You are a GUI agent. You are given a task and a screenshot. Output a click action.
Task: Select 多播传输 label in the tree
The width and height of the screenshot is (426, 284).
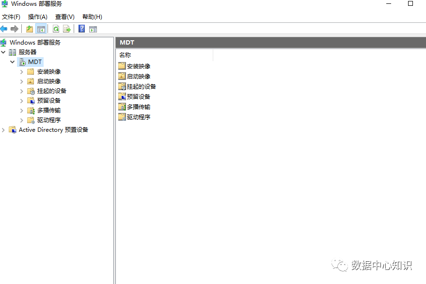(49, 110)
